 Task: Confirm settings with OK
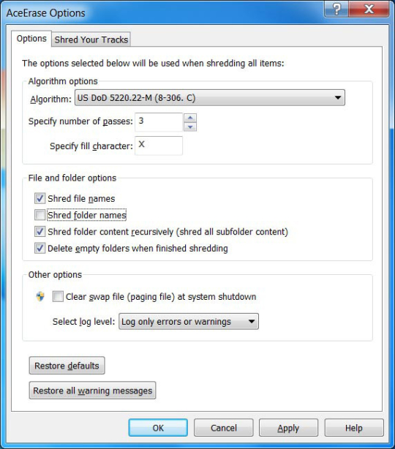click(x=158, y=428)
